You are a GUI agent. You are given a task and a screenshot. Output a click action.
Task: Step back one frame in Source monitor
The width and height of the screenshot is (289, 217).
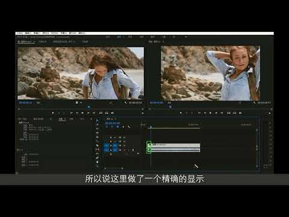(x=77, y=113)
